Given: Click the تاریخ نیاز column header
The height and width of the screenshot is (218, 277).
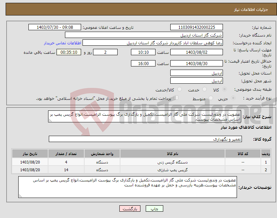Looking at the screenshot, I should click(30, 154).
